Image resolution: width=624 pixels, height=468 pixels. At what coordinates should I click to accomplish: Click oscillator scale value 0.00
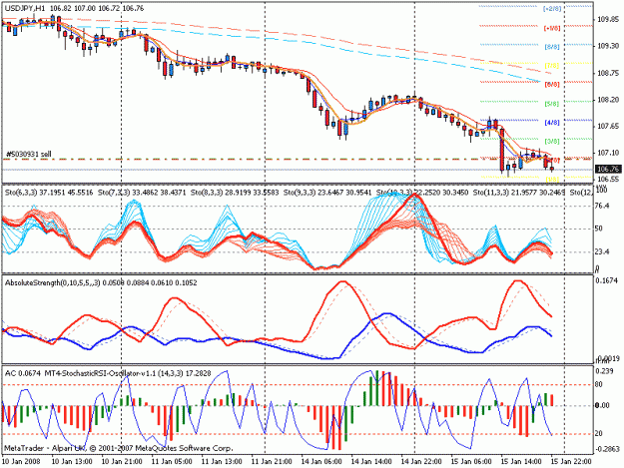pos(602,405)
